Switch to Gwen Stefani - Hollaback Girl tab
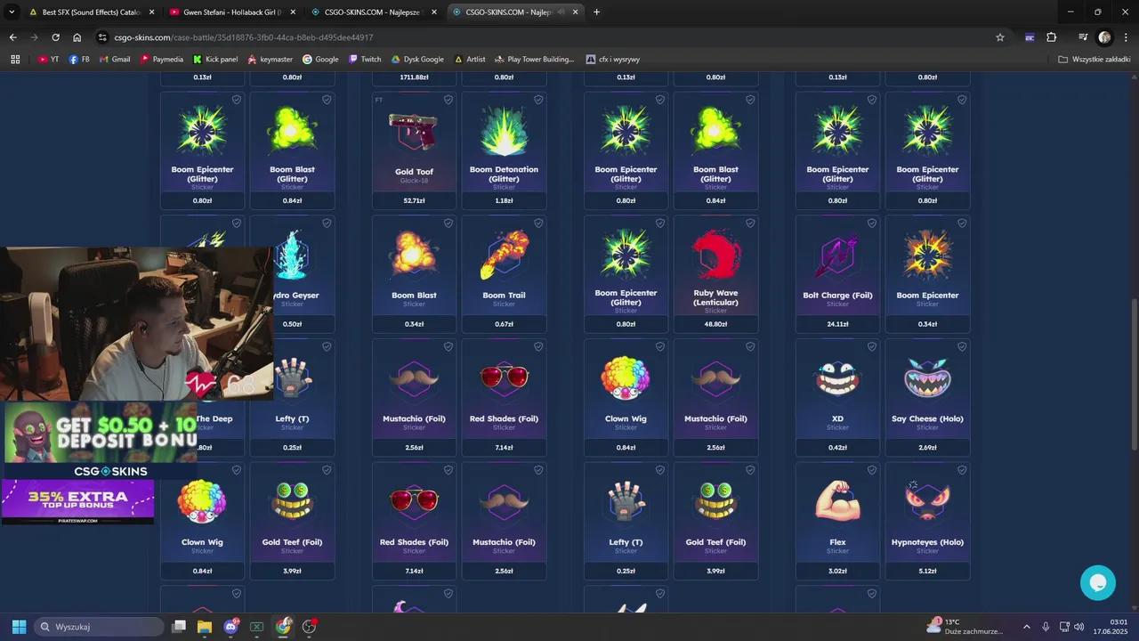 coord(231,12)
